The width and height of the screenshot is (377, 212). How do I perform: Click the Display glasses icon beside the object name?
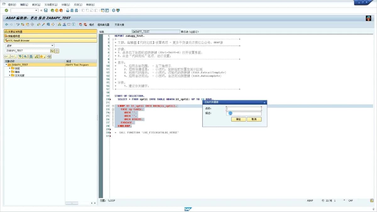click(52, 51)
